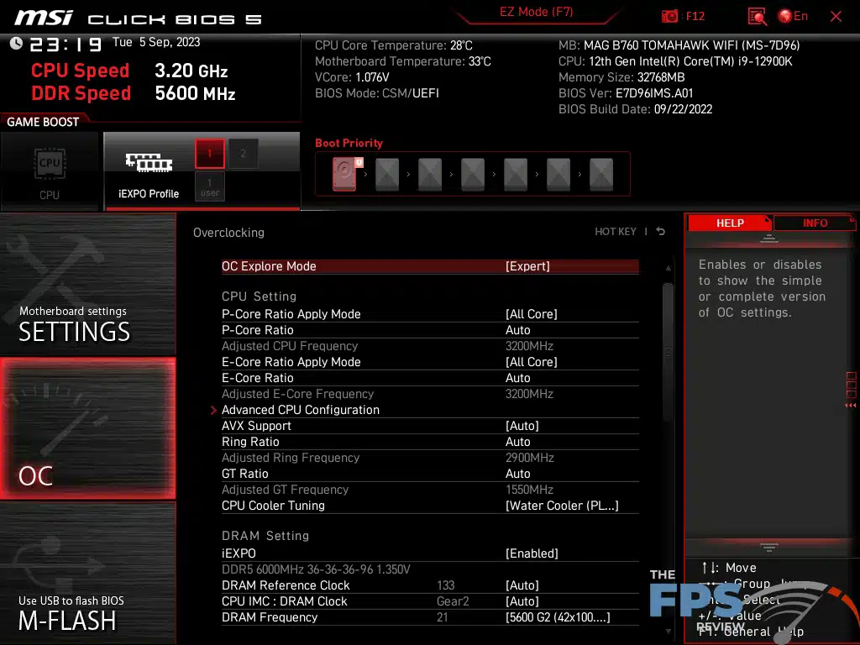
Task: Click the first boot priority drive icon
Action: tap(344, 175)
